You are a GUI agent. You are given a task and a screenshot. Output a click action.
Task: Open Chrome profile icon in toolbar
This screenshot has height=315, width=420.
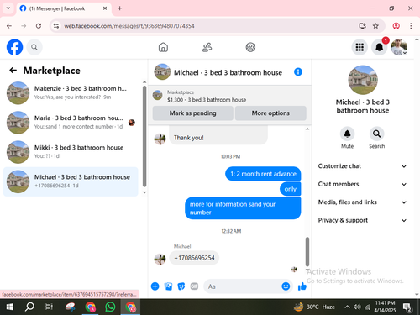click(396, 26)
